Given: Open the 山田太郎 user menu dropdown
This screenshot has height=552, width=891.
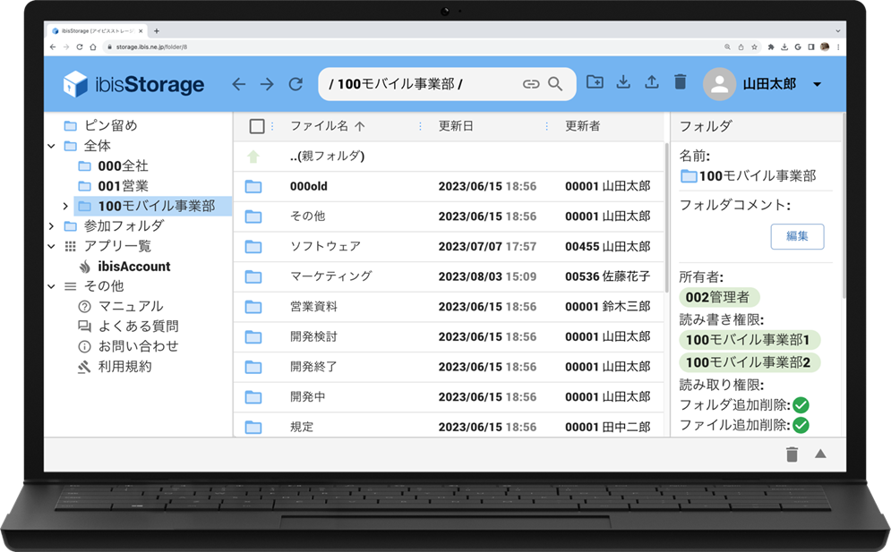Looking at the screenshot, I should pos(817,85).
